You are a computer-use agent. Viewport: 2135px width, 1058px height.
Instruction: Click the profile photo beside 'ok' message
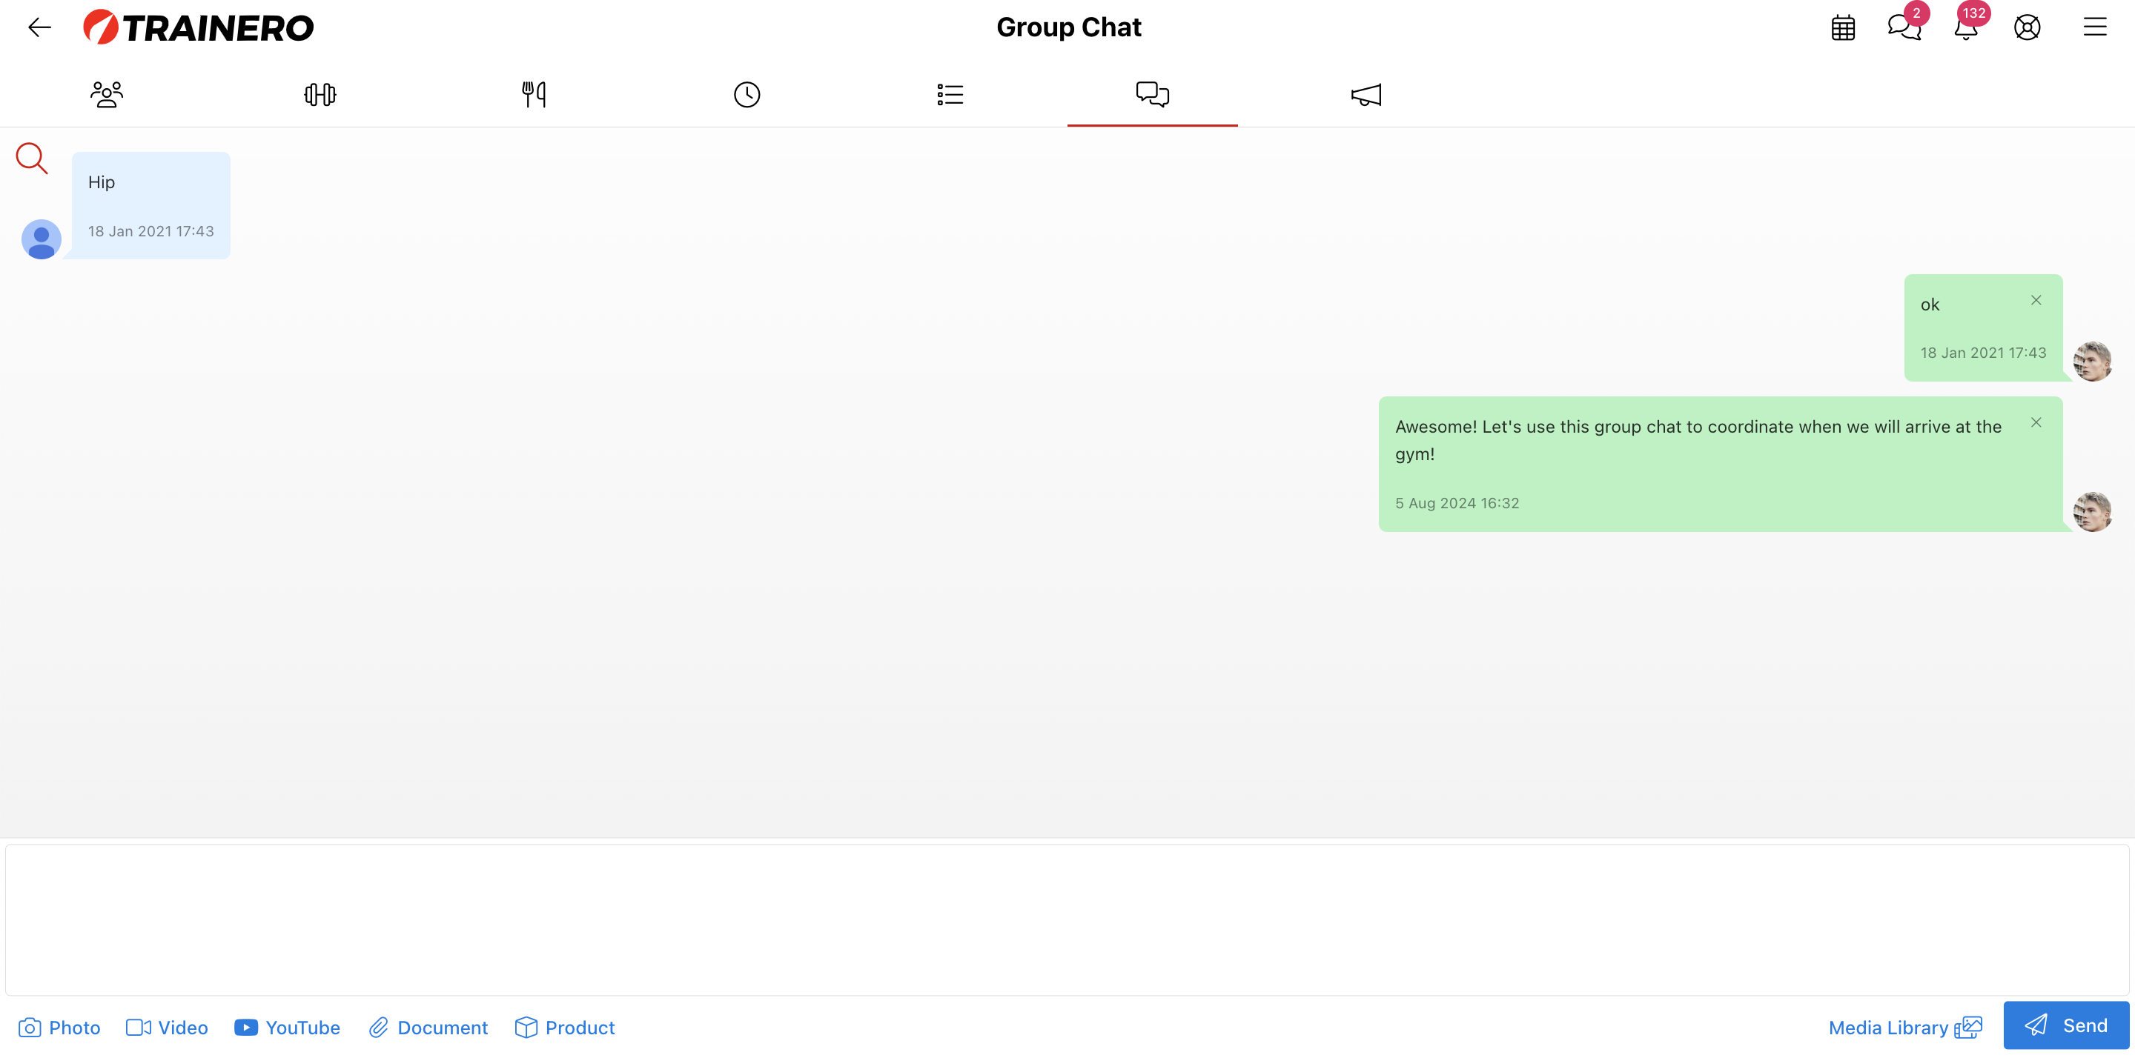pos(2093,362)
